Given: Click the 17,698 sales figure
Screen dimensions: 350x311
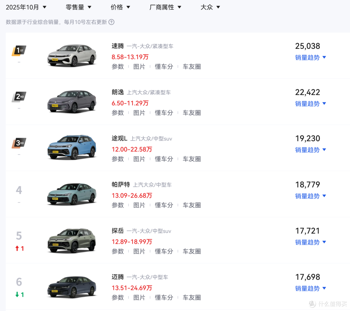Looking at the screenshot, I should (x=308, y=277).
